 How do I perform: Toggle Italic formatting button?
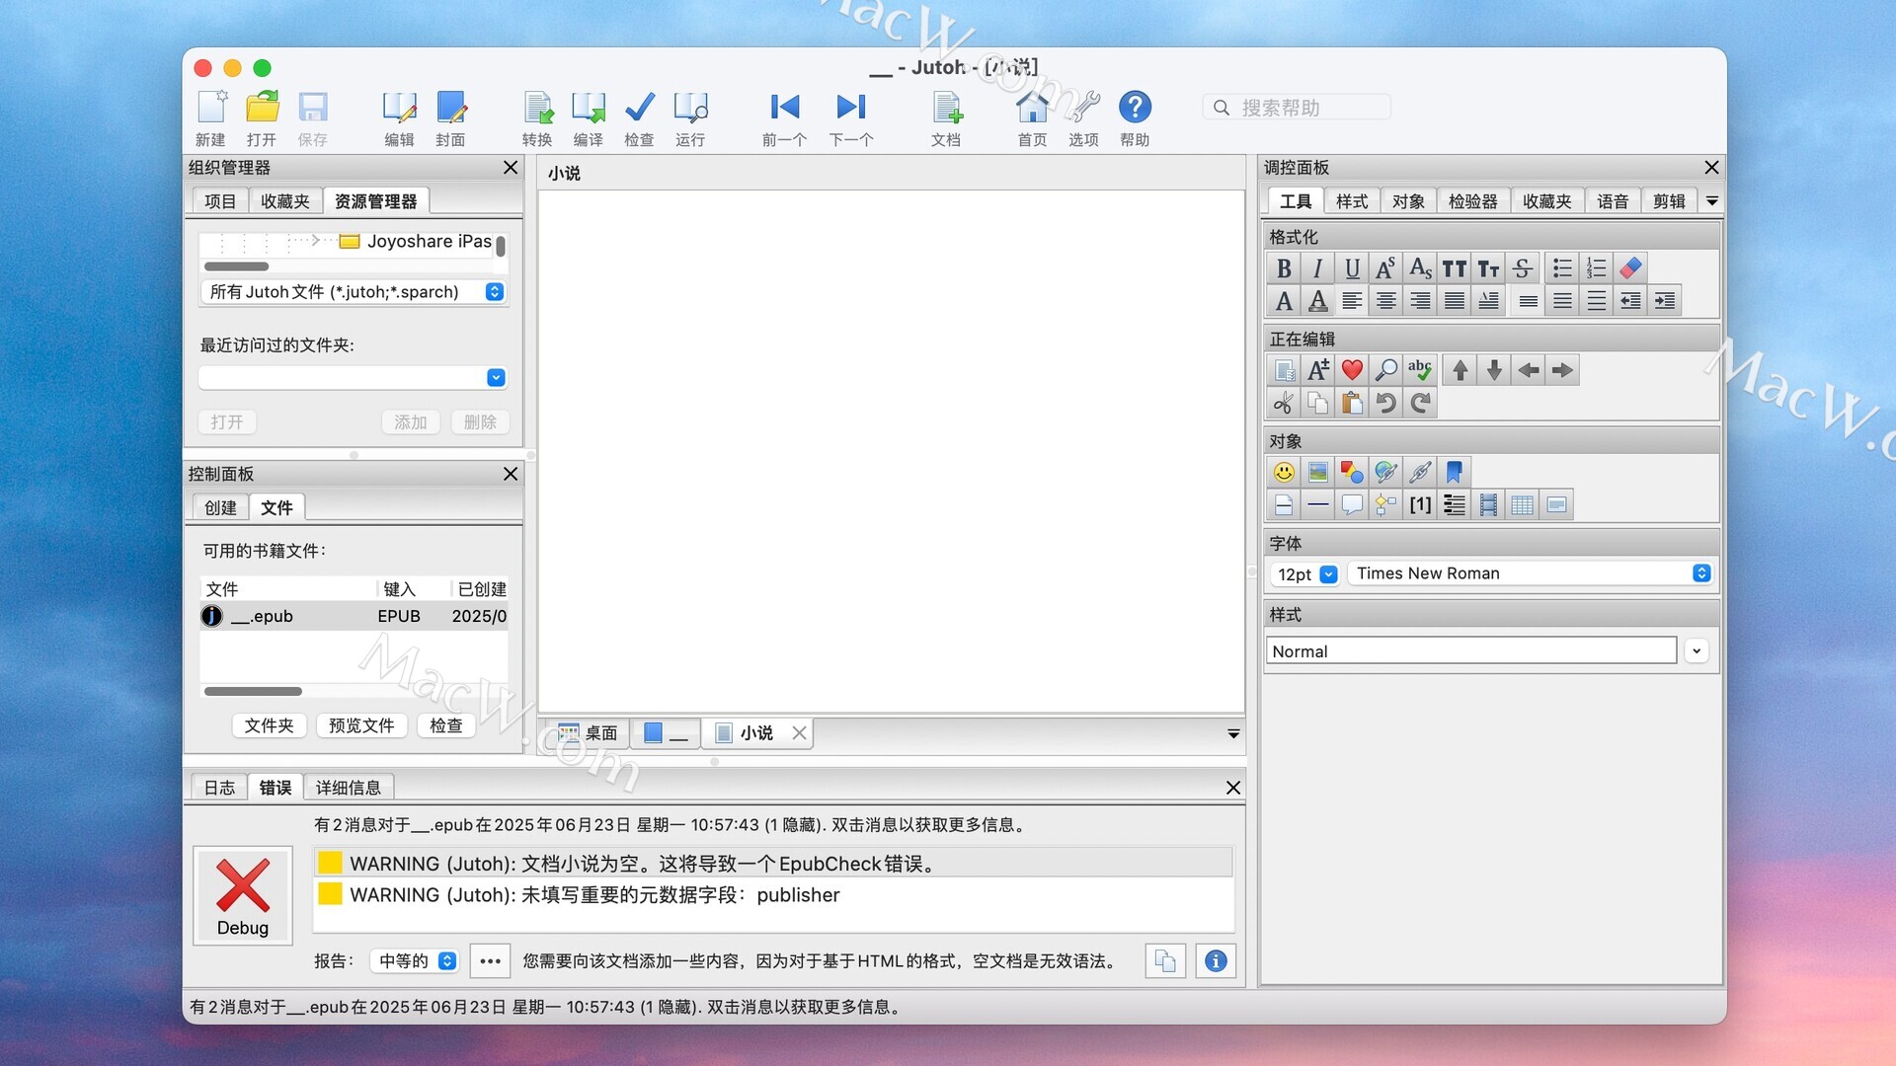point(1317,267)
